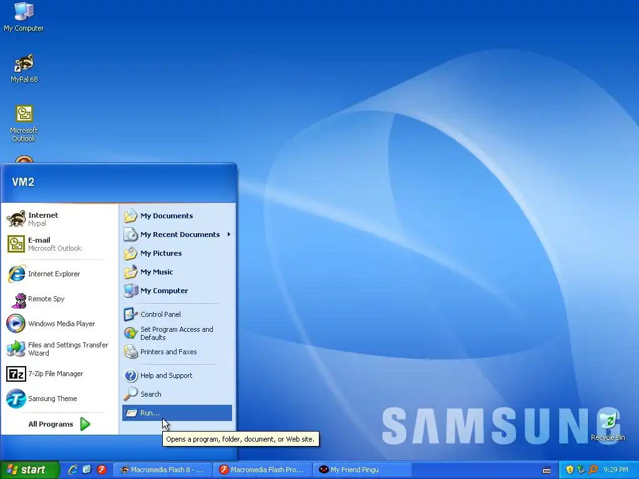Switch to My Friend Pingu taskbar window

click(x=363, y=470)
